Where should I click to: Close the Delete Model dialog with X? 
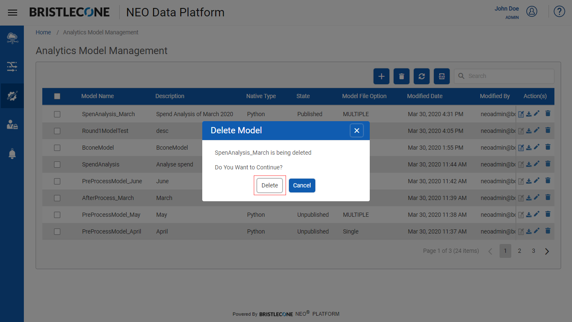click(357, 131)
